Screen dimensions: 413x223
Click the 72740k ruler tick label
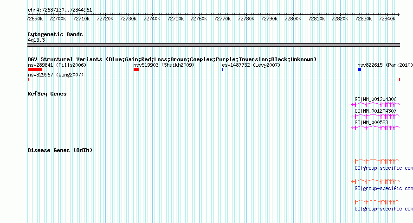(x=152, y=19)
